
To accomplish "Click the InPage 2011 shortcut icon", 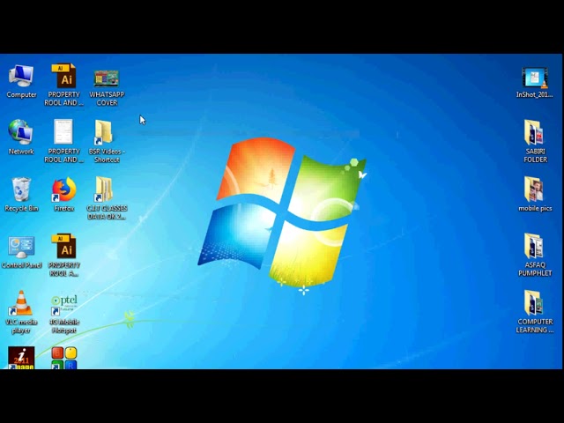I will [21, 358].
